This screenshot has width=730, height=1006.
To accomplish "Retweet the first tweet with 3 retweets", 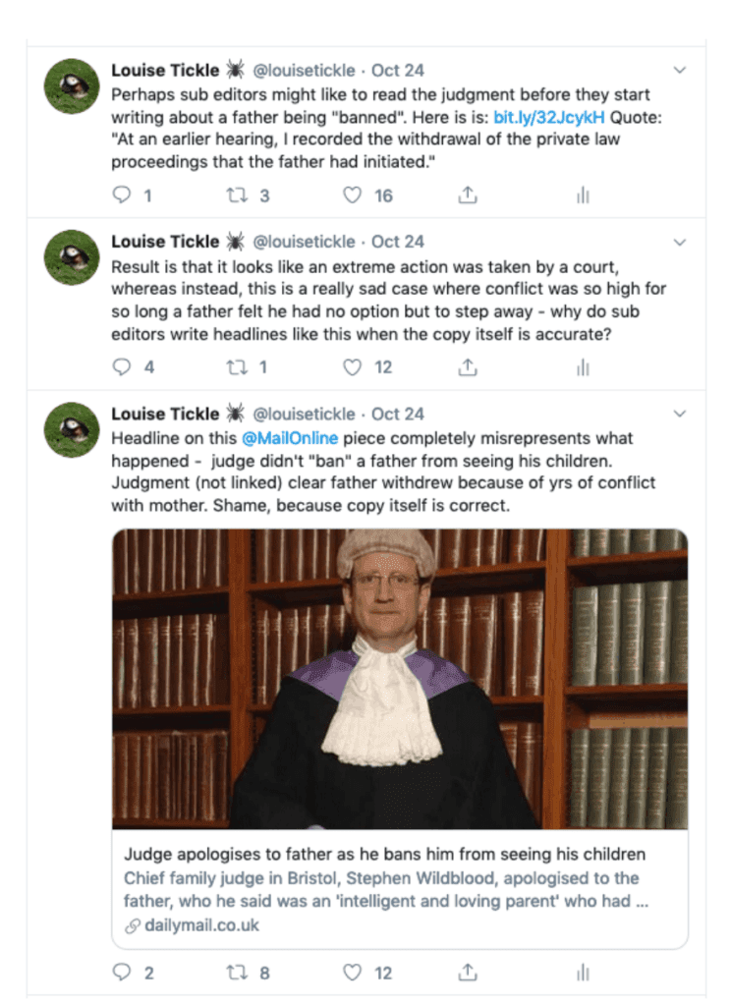I will [x=238, y=196].
